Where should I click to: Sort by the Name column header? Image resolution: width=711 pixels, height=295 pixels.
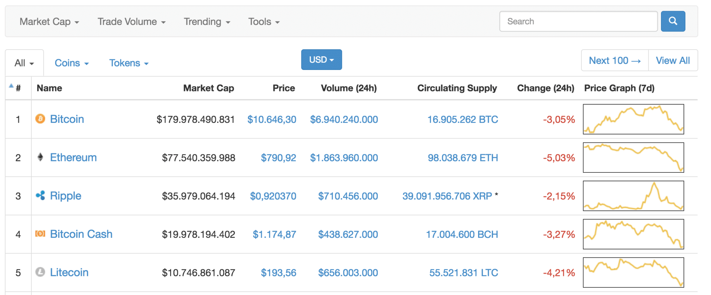tap(49, 88)
